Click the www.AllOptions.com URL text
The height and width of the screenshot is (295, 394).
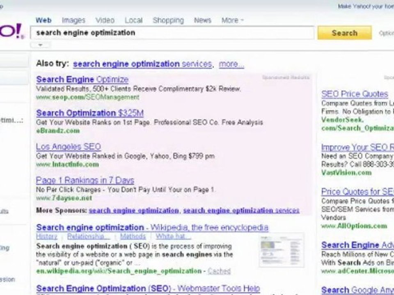(x=354, y=226)
